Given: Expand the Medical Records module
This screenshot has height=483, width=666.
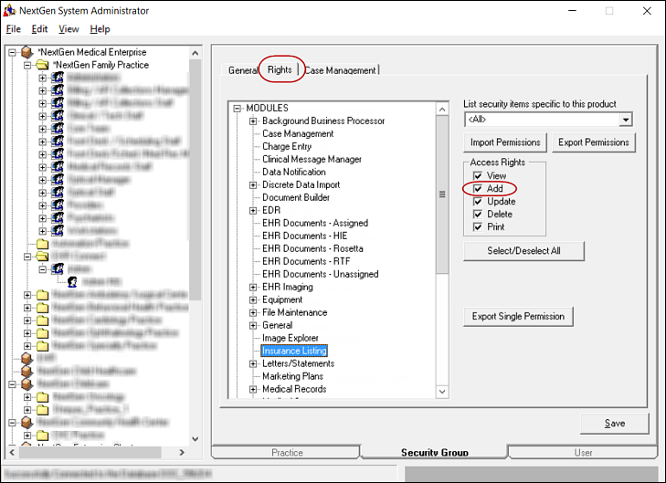Looking at the screenshot, I should pyautogui.click(x=253, y=389).
